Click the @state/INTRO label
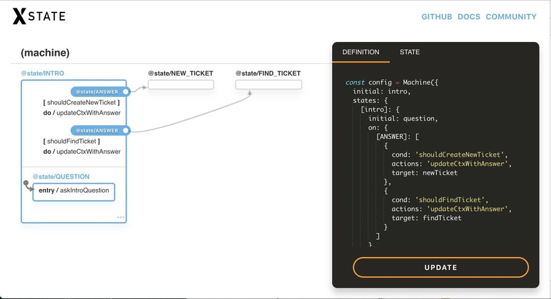Screen dimensions: 551x299 point(43,74)
